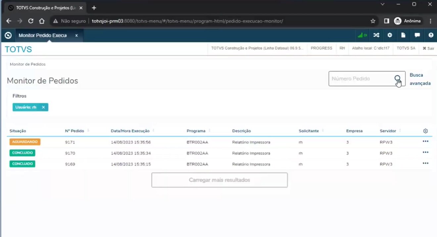
Task: Open Busca avançada link
Action: tap(420, 79)
